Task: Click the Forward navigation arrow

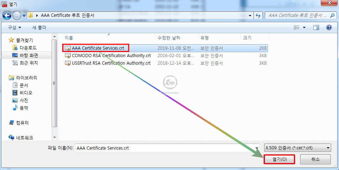Action: pyautogui.click(x=17, y=15)
